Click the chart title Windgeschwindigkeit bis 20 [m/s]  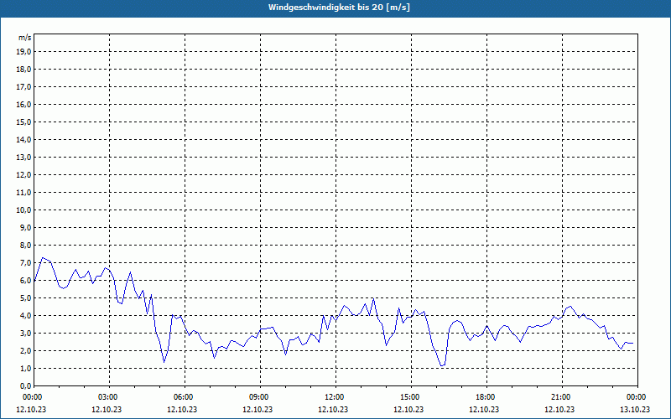click(x=339, y=8)
